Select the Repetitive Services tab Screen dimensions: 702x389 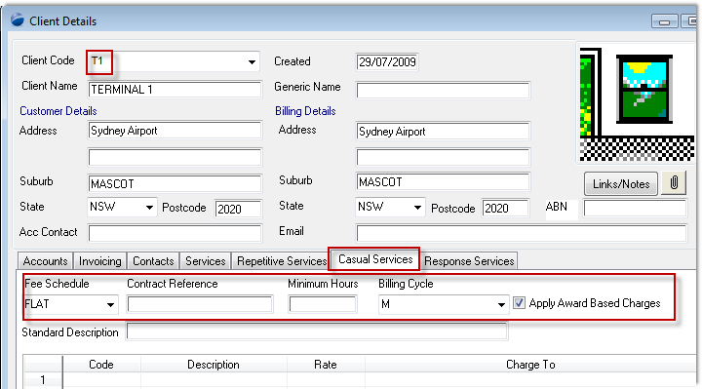[282, 261]
